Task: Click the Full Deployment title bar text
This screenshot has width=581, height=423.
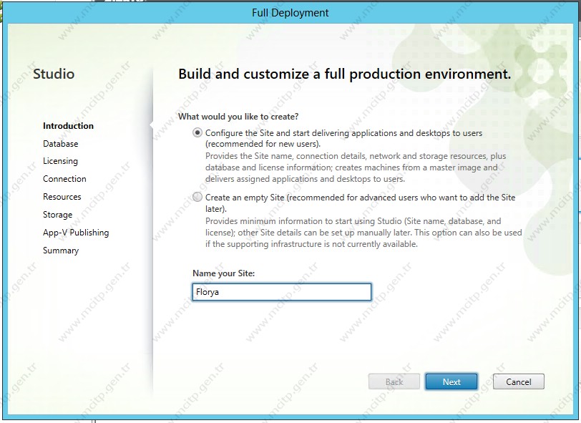Action: 290,13
